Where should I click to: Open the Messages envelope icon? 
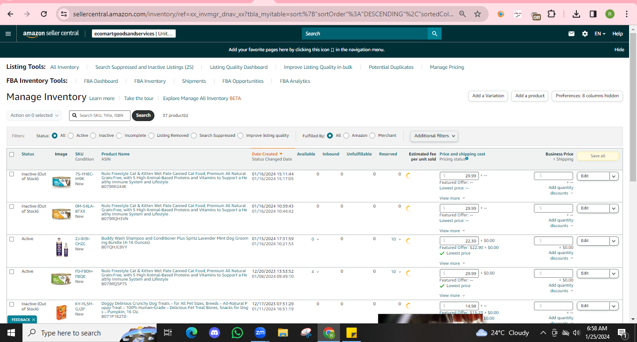tap(571, 34)
